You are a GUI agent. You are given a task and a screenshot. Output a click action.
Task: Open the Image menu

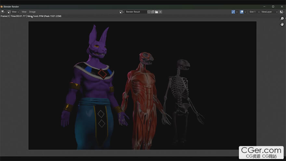click(32, 12)
